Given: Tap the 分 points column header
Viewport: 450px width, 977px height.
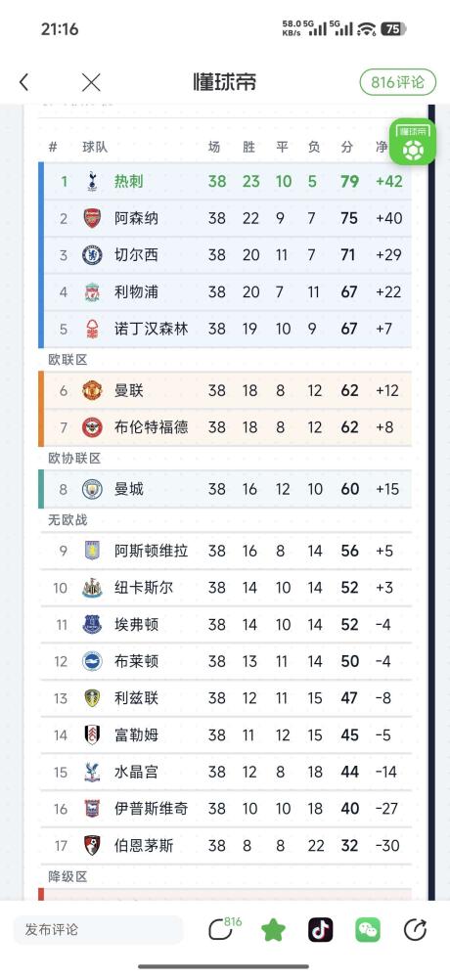Looking at the screenshot, I should point(347,147).
